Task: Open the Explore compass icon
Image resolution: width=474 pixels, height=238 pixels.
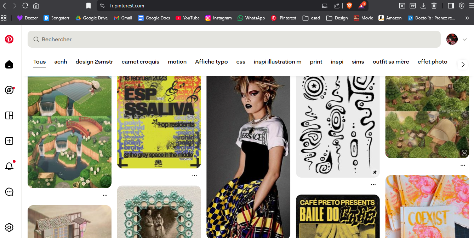Action: tap(9, 90)
